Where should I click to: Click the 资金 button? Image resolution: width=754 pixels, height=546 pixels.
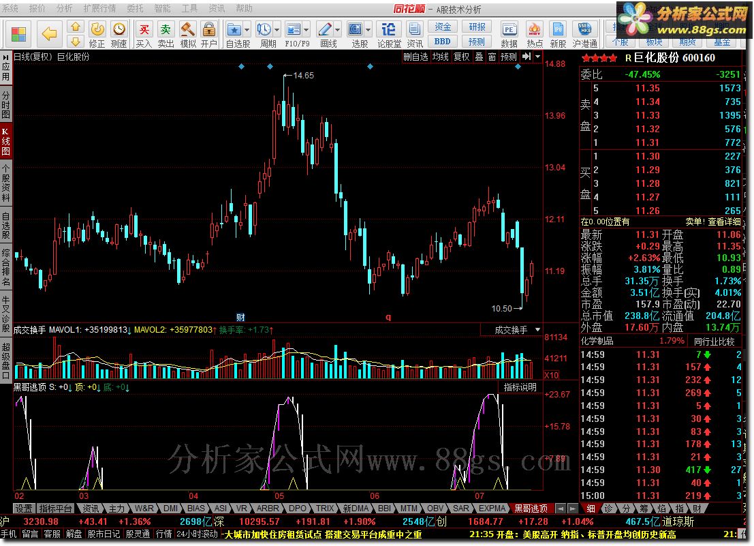click(x=443, y=27)
